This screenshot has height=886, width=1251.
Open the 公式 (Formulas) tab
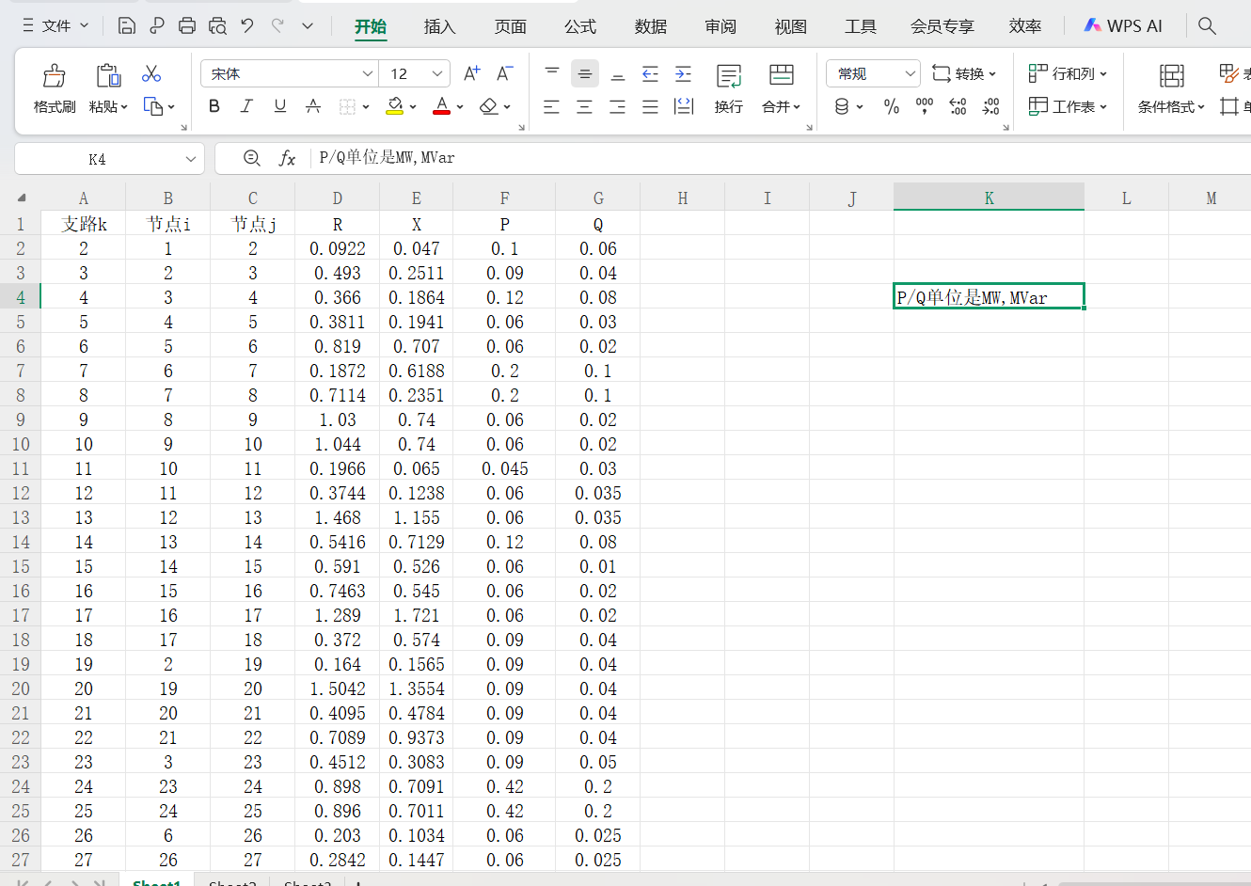[579, 26]
